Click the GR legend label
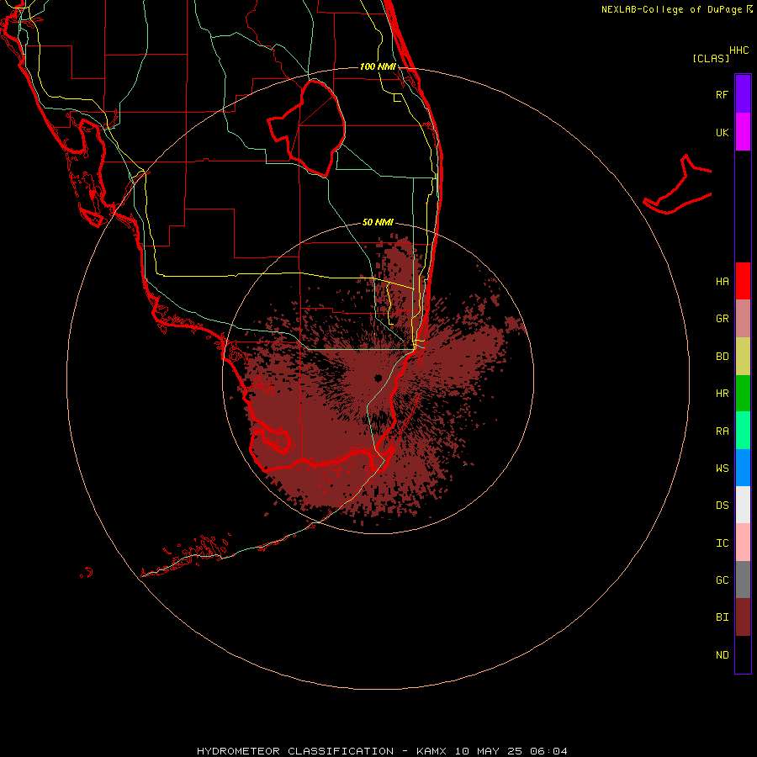The width and height of the screenshot is (757, 757). click(x=722, y=319)
